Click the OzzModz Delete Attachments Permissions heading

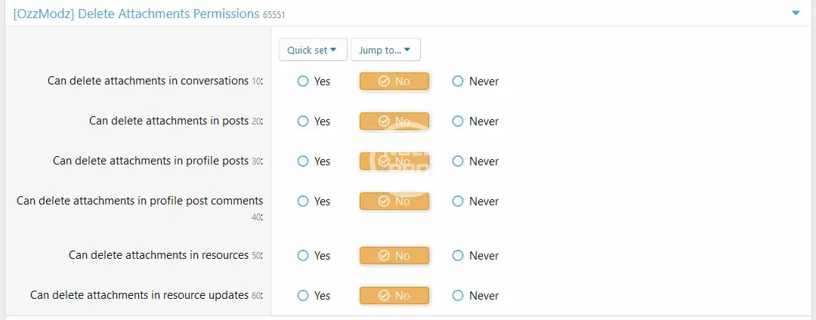[136, 14]
